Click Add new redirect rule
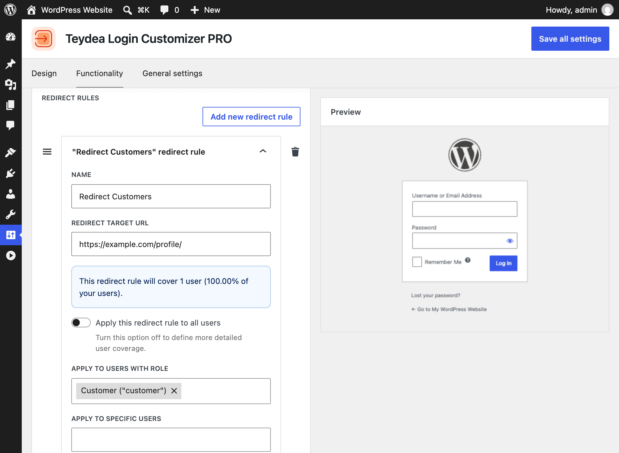Screen dimensions: 619x453 click(x=251, y=117)
